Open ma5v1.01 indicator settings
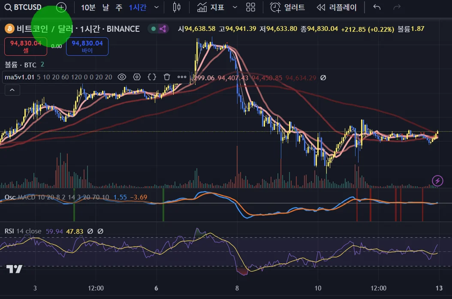The height and width of the screenshot is (299, 452). tap(137, 77)
